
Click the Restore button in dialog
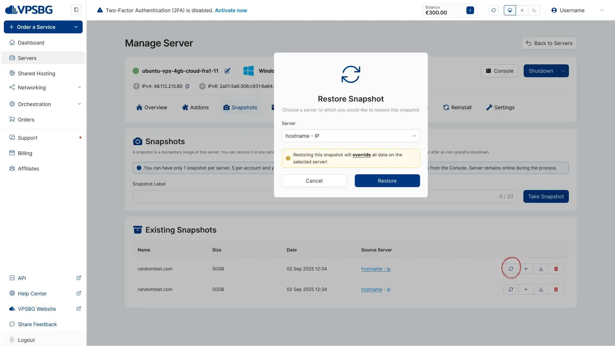click(387, 181)
